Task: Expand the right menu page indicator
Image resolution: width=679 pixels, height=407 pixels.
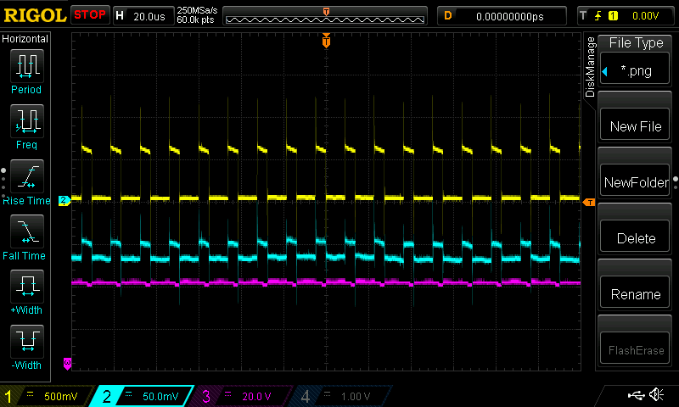Action: click(676, 181)
